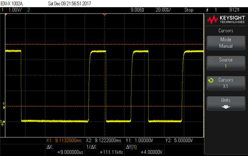The height and width of the screenshot is (156, 248).
Task: Click the grayed knob icon on Mode softkey
Action: pyautogui.click(x=211, y=40)
